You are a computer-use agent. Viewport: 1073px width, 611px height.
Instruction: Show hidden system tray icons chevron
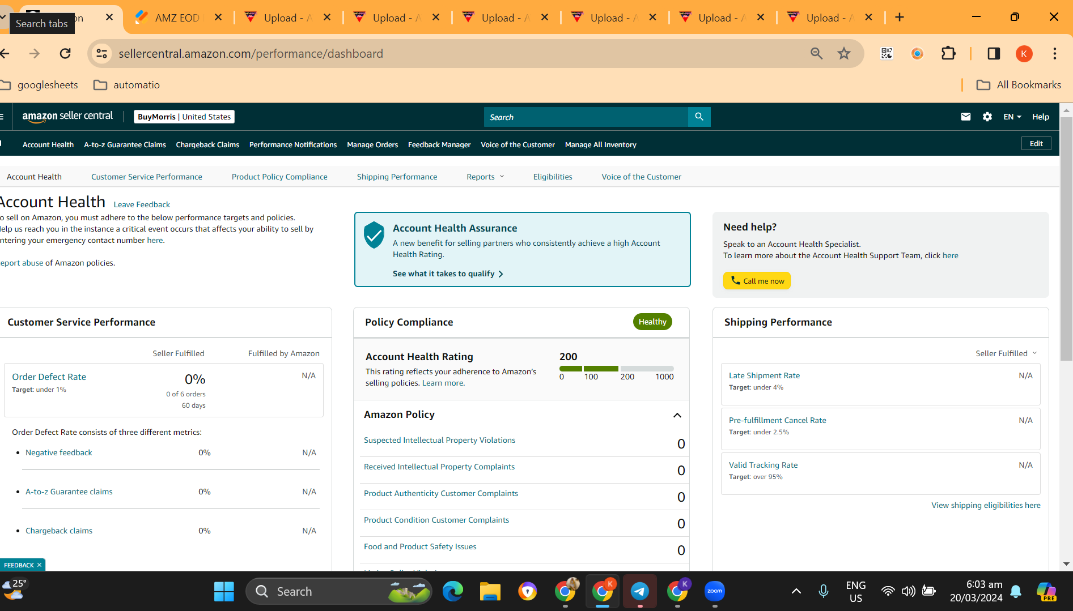click(x=796, y=592)
